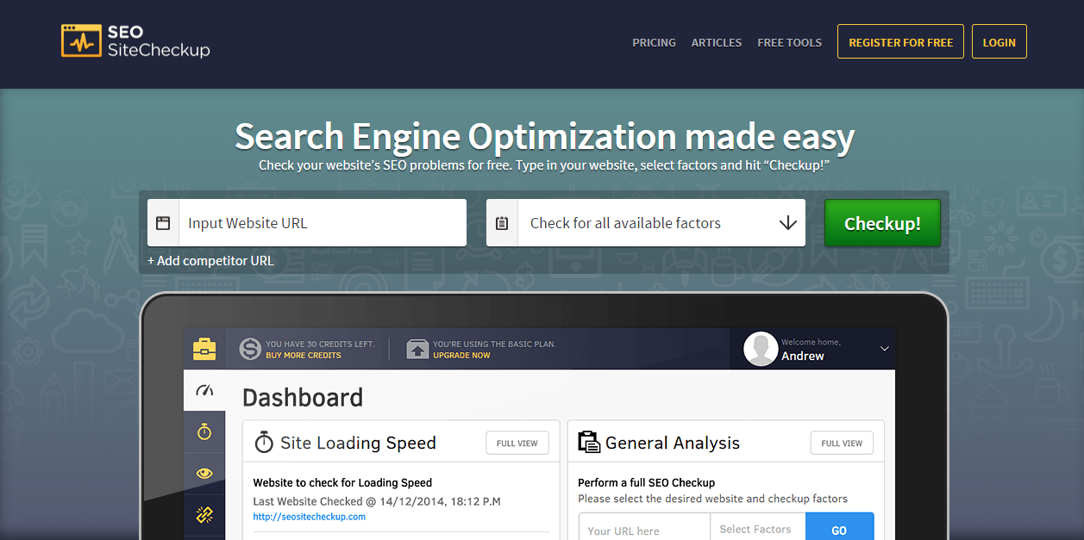The image size is (1084, 540).
Task: Click the green Checkup! button
Action: point(882,223)
